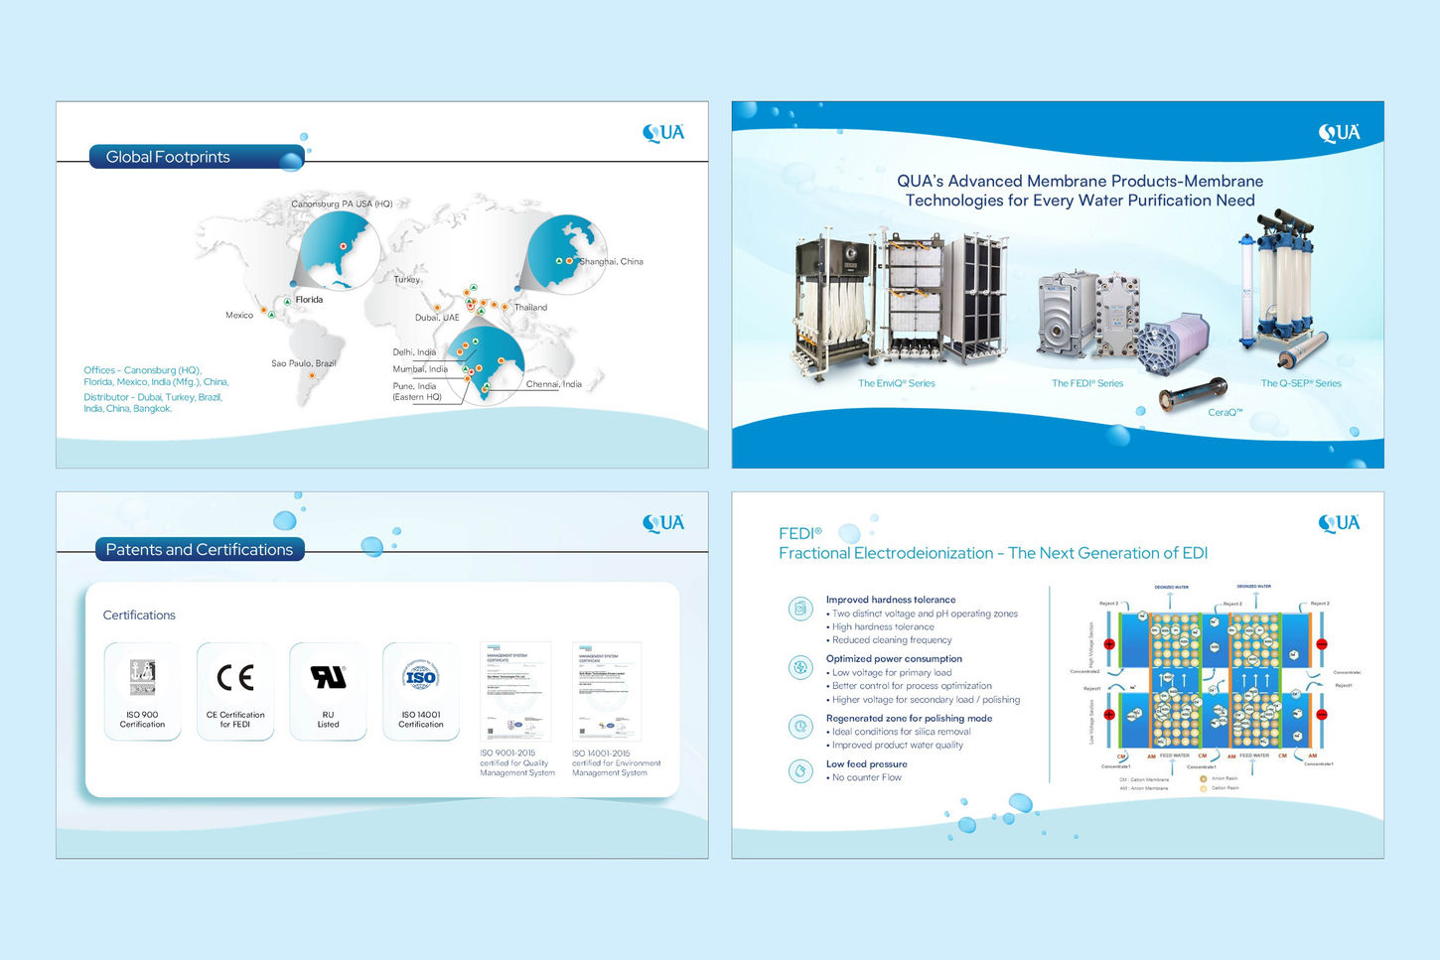Screen dimensions: 1440x960
Task: Click the Turkey map label
Action: point(407,280)
